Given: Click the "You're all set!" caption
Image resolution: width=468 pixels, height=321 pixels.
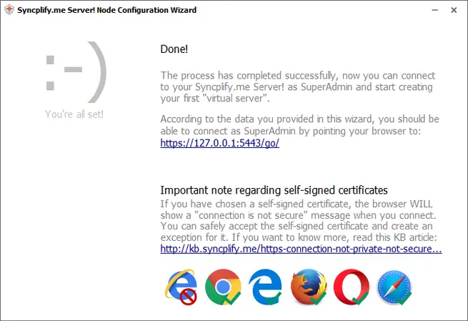Looking at the screenshot, I should 74,114.
